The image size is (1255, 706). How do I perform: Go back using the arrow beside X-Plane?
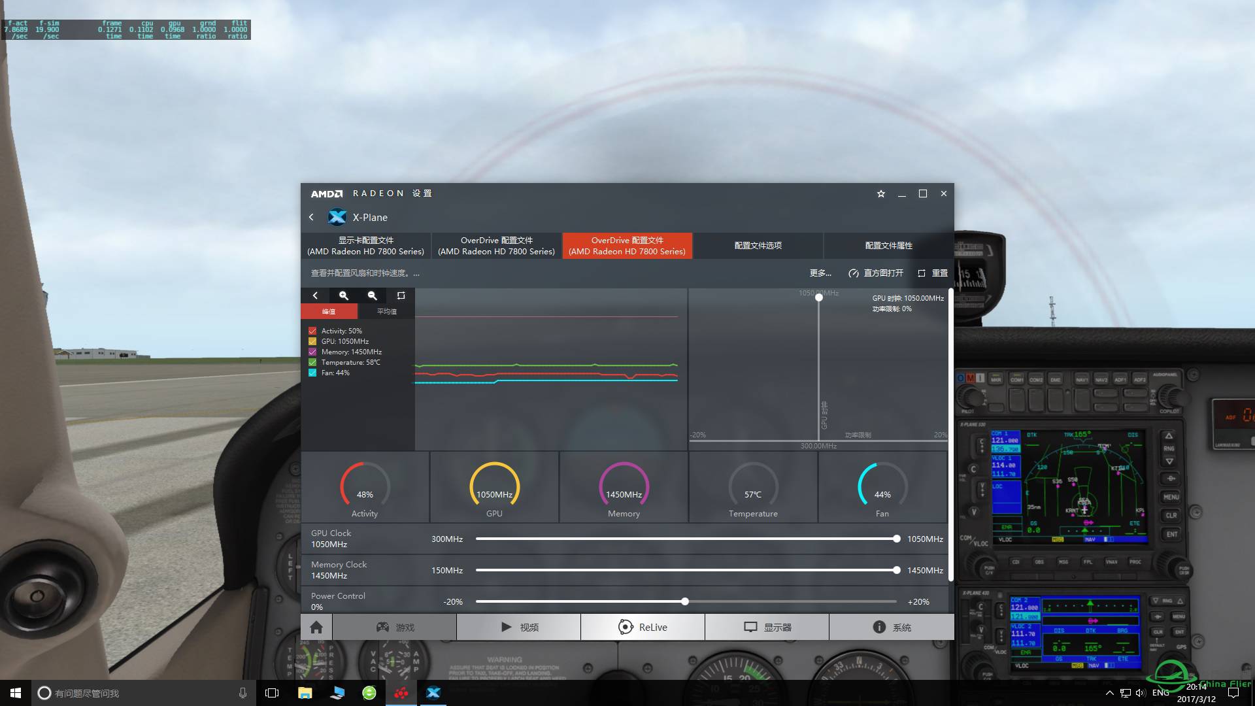point(312,217)
